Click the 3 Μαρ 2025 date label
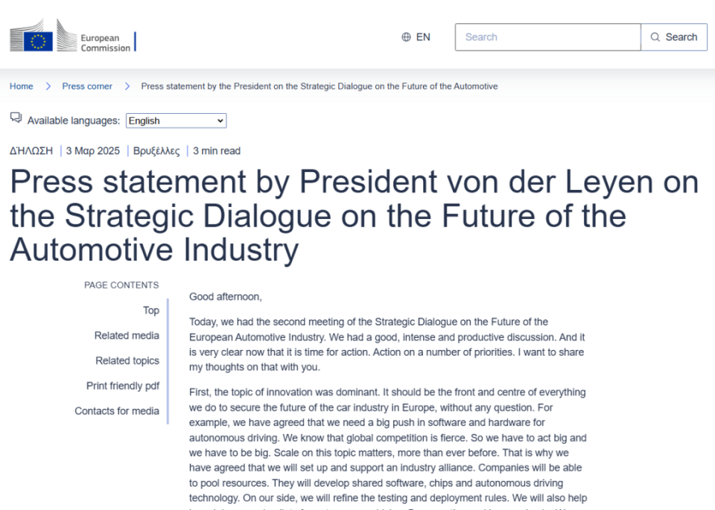The image size is (715, 510). click(92, 151)
